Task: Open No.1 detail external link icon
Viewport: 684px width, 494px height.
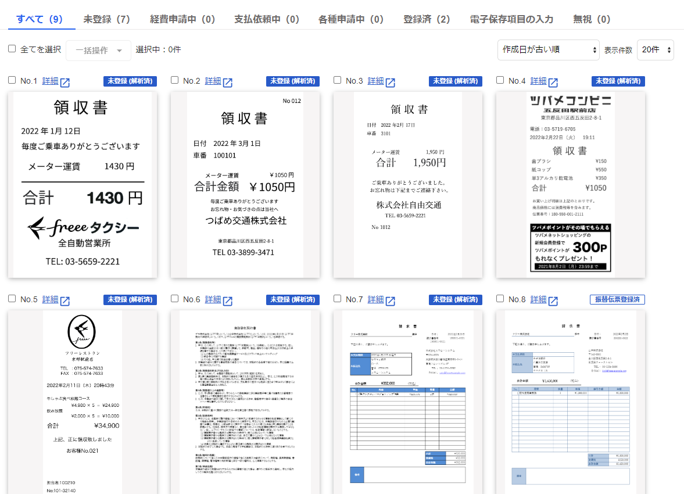Action: [65, 82]
